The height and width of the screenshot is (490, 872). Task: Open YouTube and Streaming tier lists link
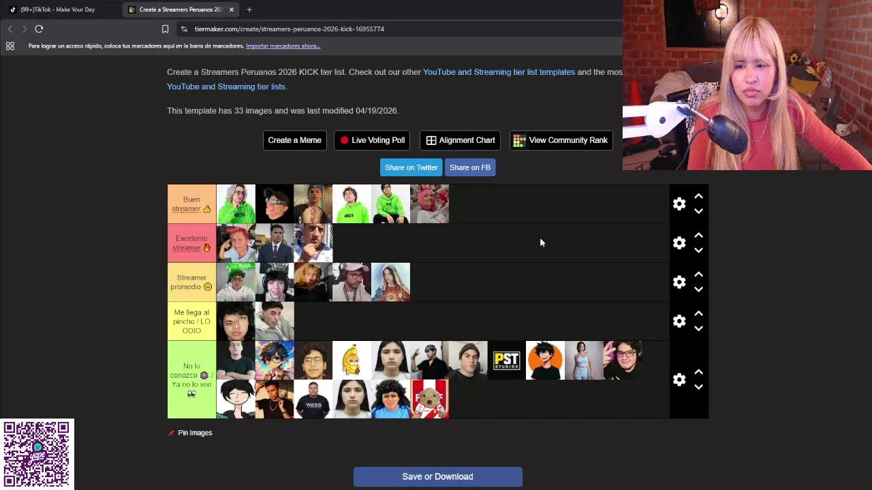[x=226, y=86]
